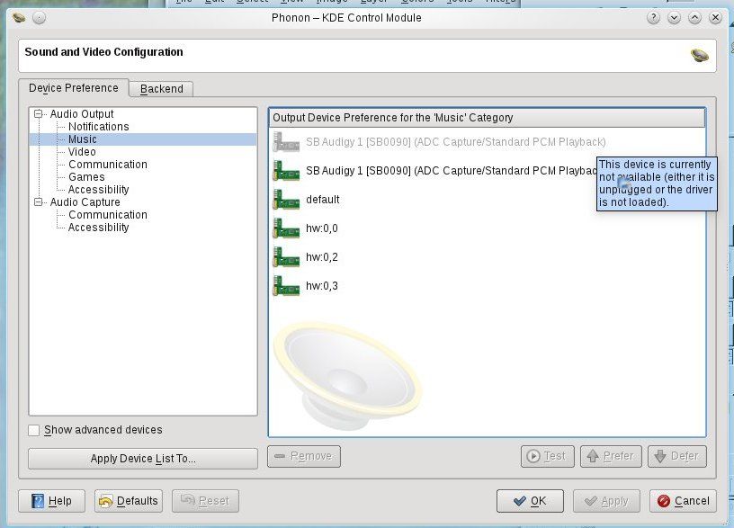
Task: Select Communication under Audio Output
Action: (x=108, y=165)
